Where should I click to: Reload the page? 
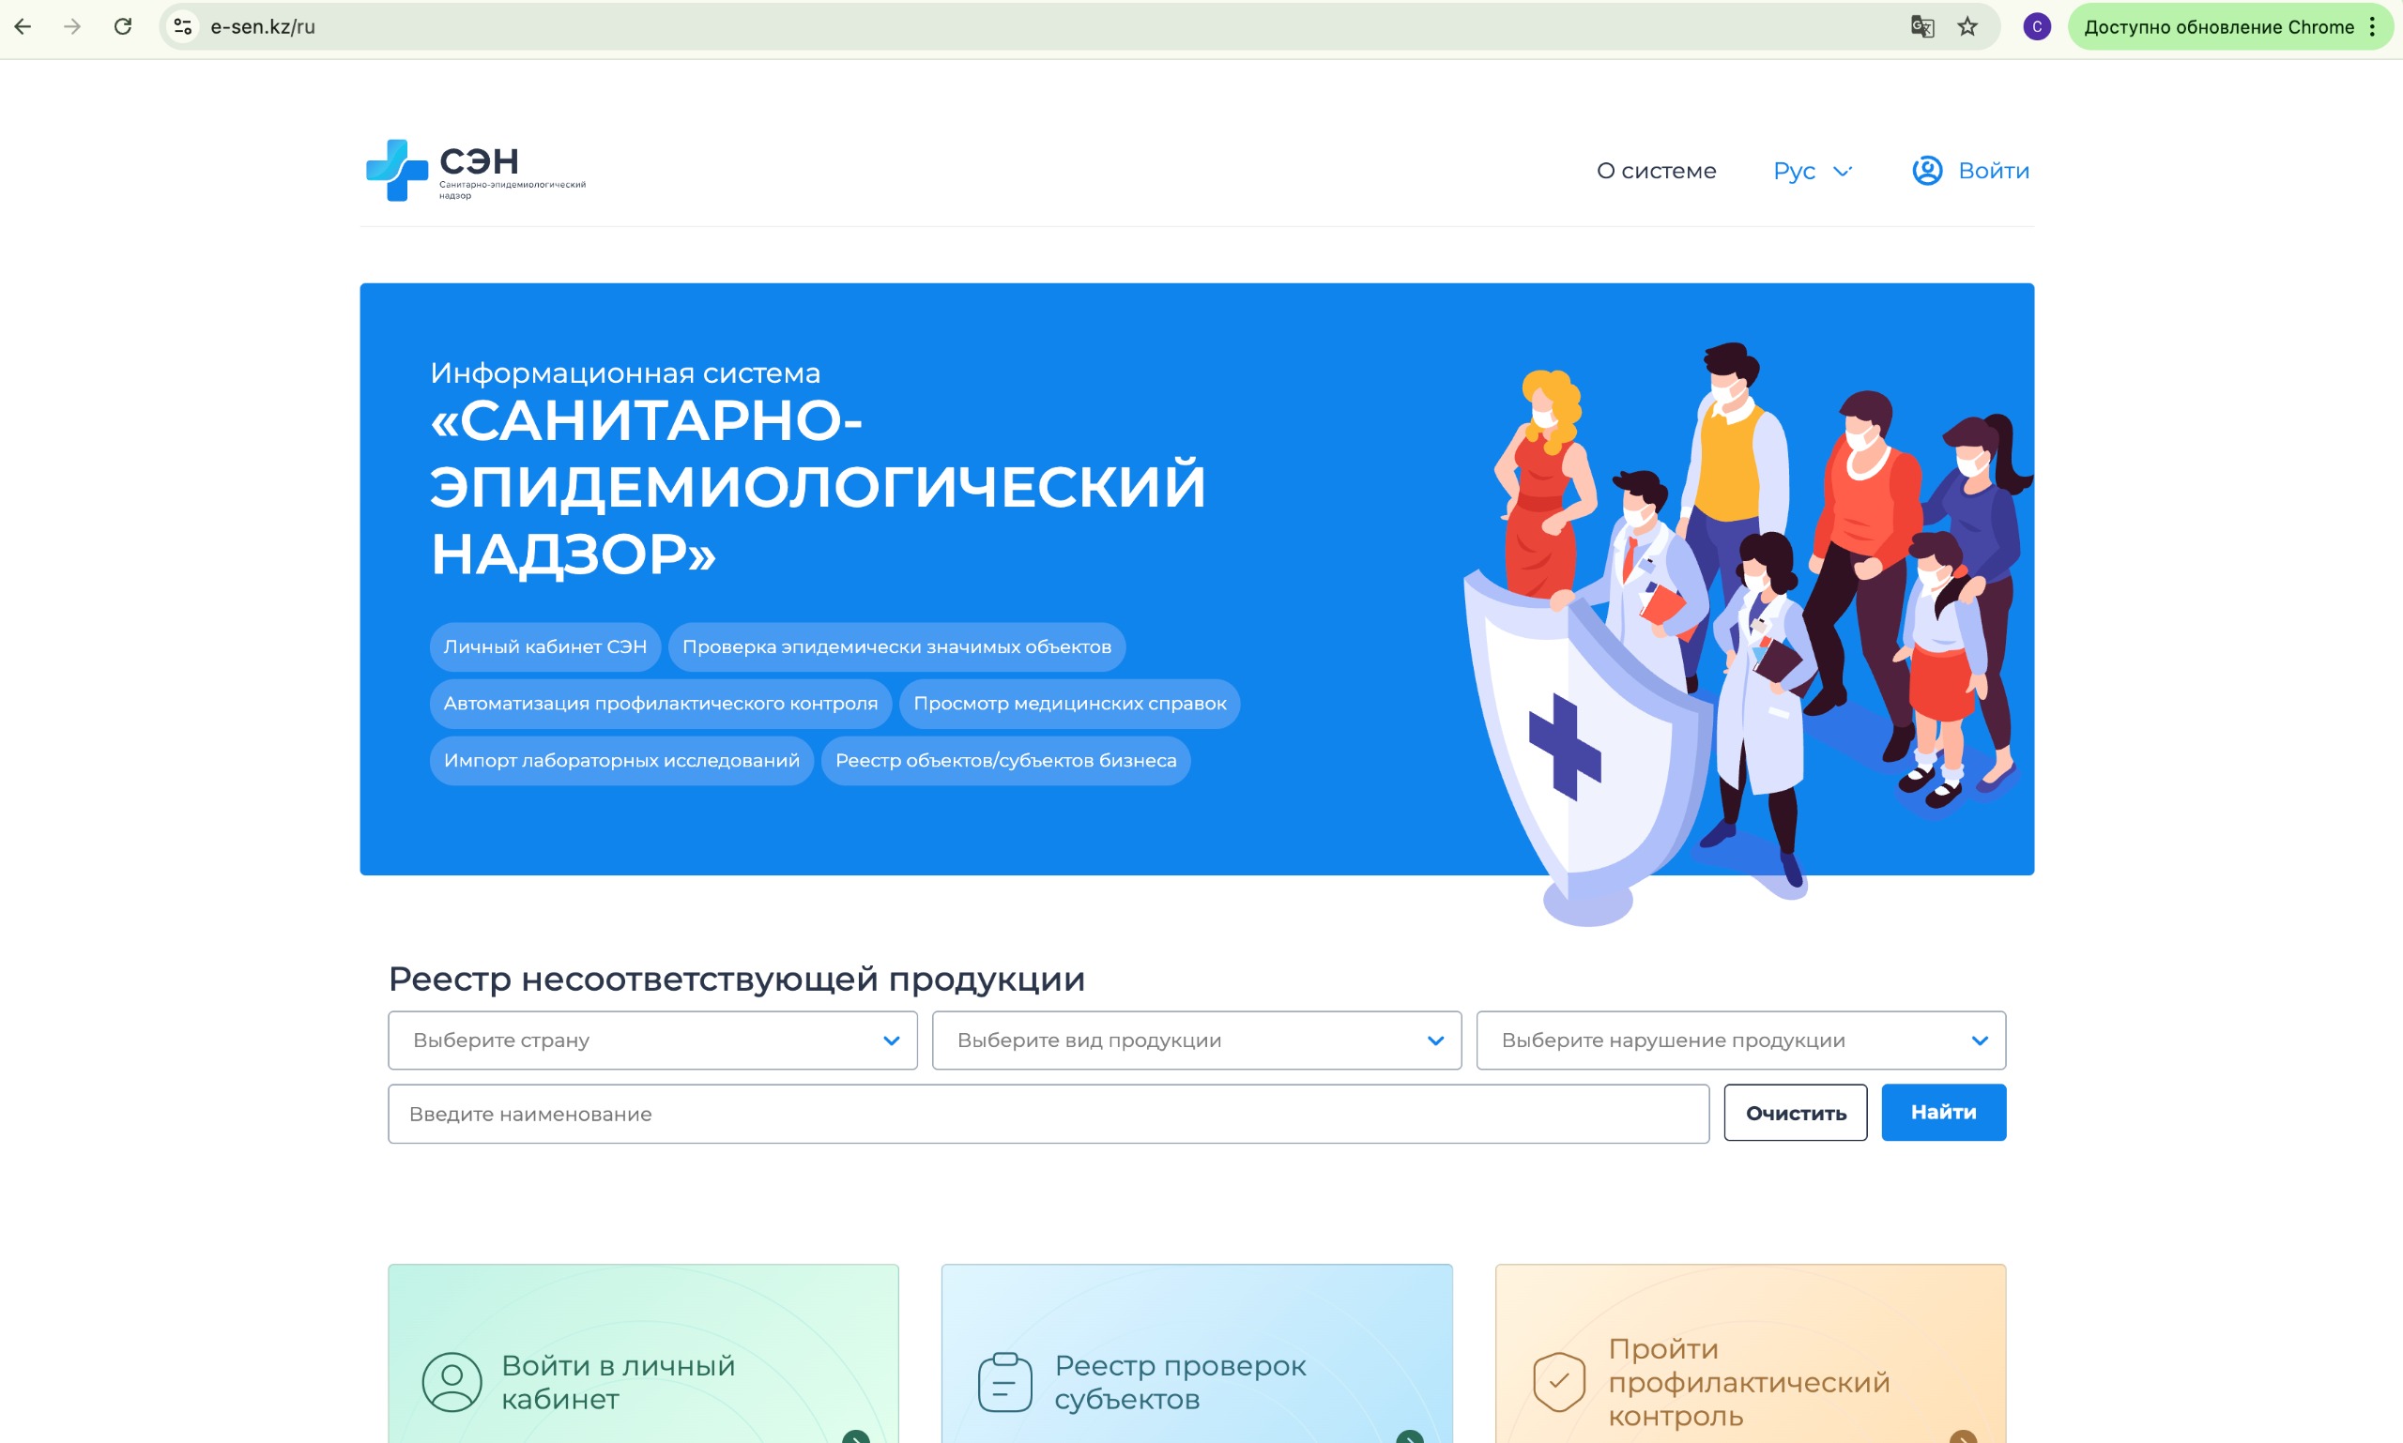[123, 26]
